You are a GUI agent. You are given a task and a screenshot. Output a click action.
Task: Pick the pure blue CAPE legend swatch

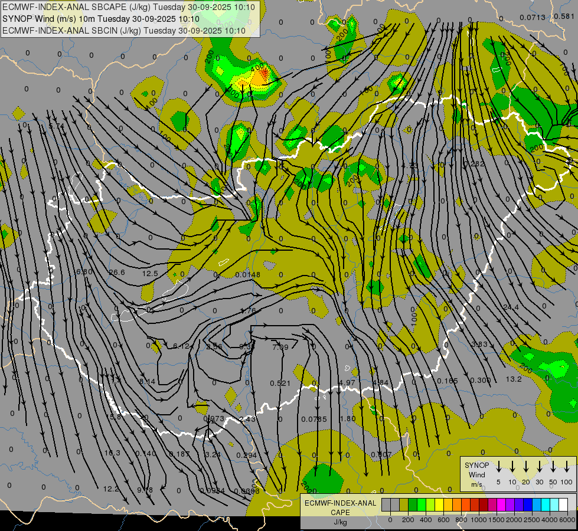click(527, 505)
